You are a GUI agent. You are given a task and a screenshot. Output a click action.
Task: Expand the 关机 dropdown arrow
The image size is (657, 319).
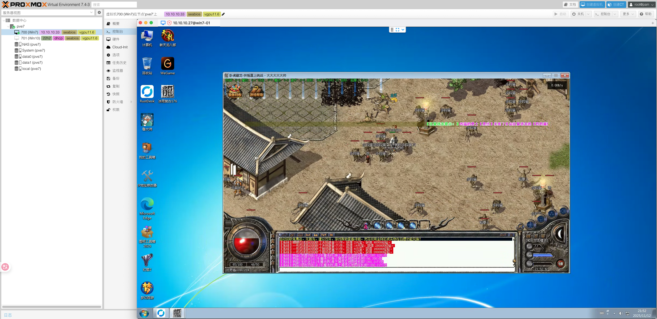588,14
